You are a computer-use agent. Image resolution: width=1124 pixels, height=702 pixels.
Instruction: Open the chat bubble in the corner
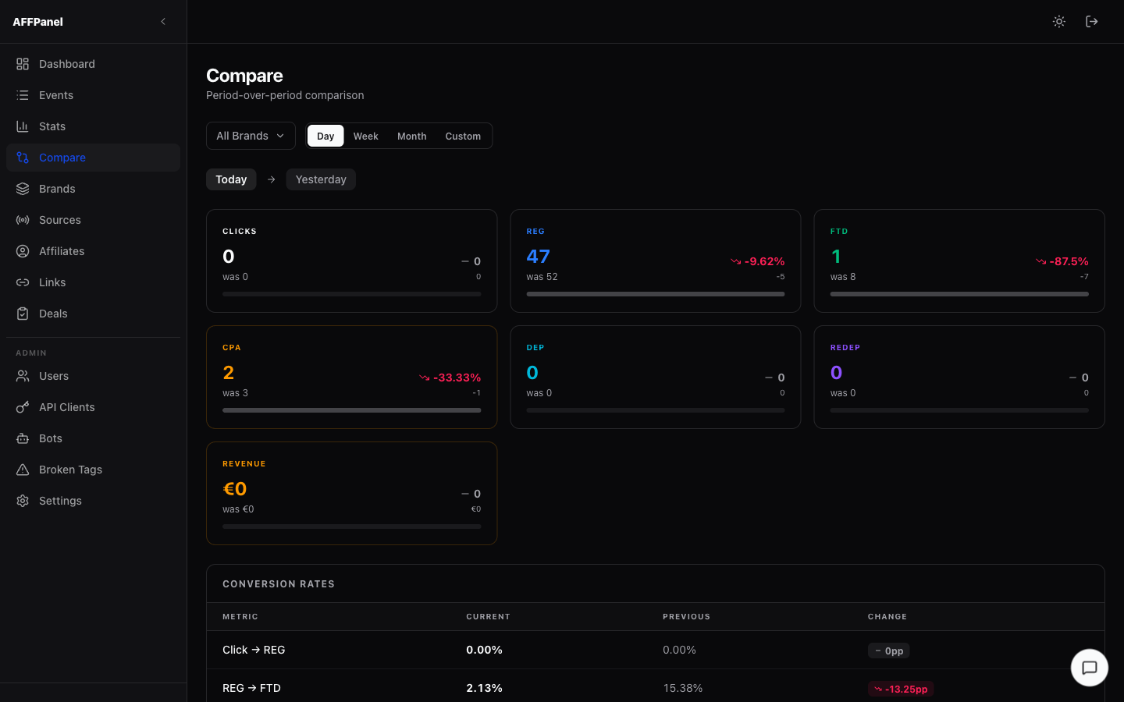click(x=1089, y=668)
